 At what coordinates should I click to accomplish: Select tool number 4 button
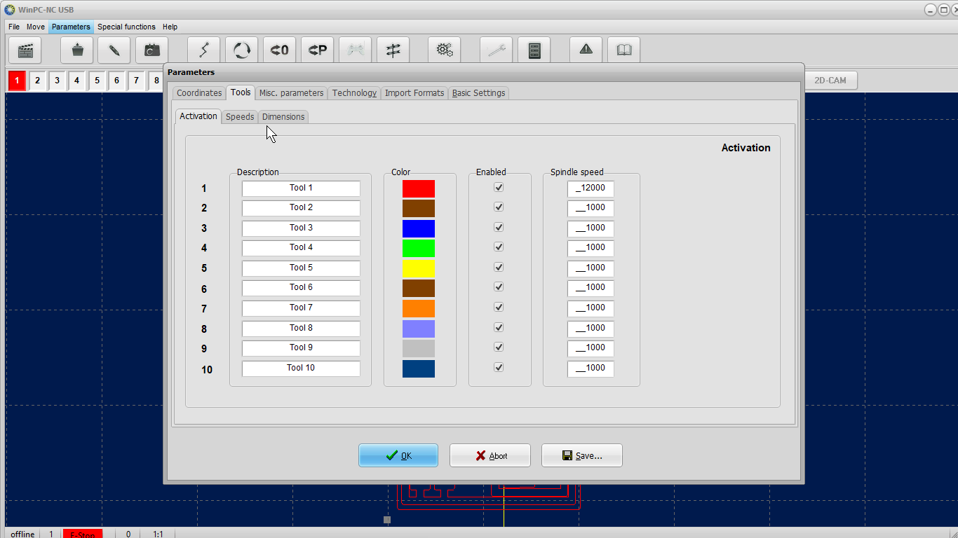pos(77,81)
